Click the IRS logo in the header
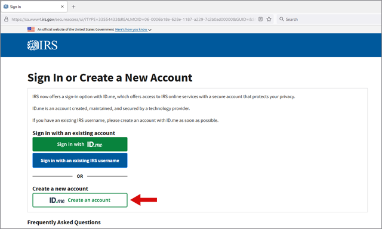The height and width of the screenshot is (229, 382). coord(42,45)
